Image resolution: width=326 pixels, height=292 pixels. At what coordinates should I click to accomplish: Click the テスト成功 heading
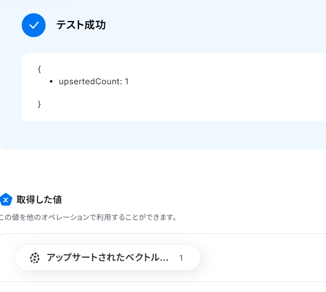click(81, 25)
